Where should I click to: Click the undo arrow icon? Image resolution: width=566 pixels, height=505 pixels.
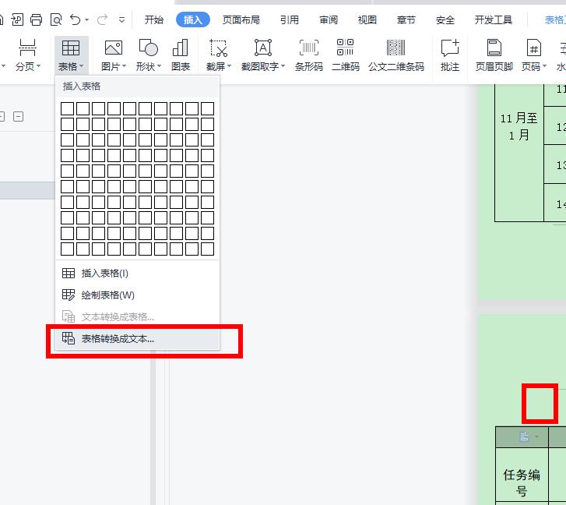tap(75, 19)
